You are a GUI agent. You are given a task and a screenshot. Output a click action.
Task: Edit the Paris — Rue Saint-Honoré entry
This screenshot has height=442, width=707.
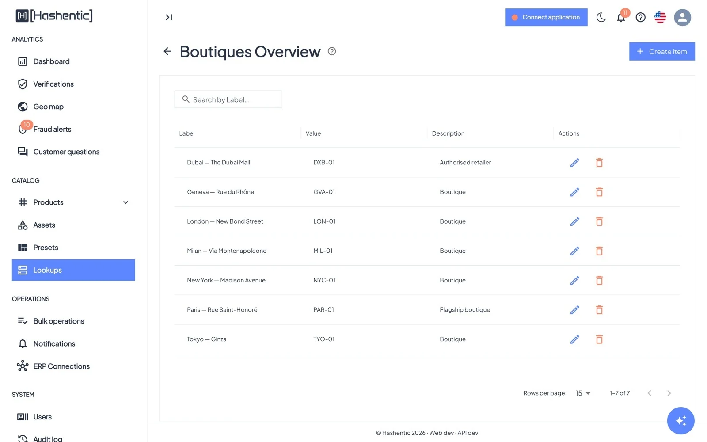574,310
